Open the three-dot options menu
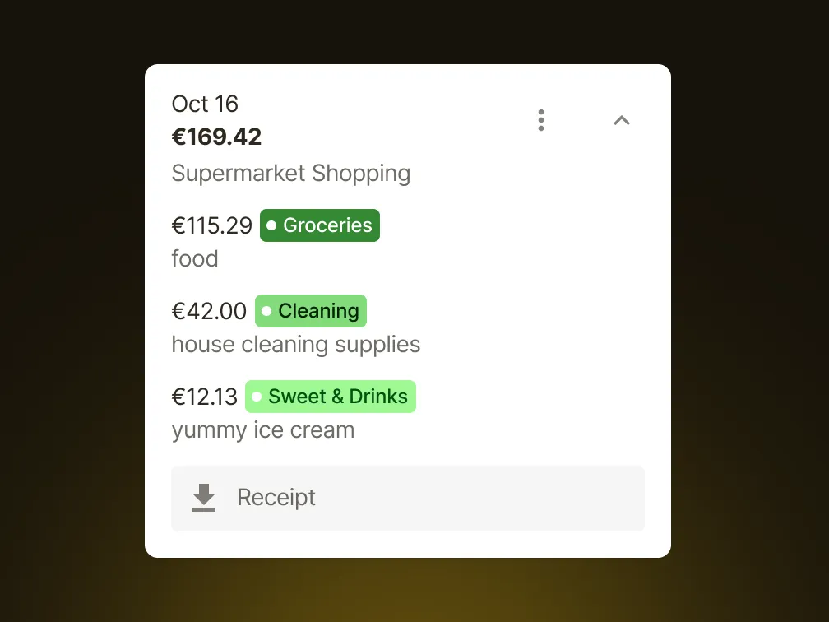Image resolution: width=829 pixels, height=622 pixels. (x=541, y=119)
